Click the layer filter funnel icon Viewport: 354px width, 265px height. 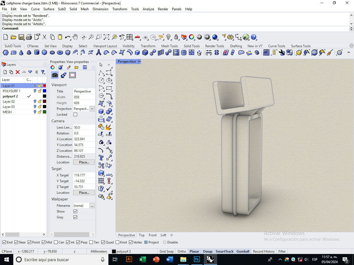pyautogui.click(x=43, y=72)
